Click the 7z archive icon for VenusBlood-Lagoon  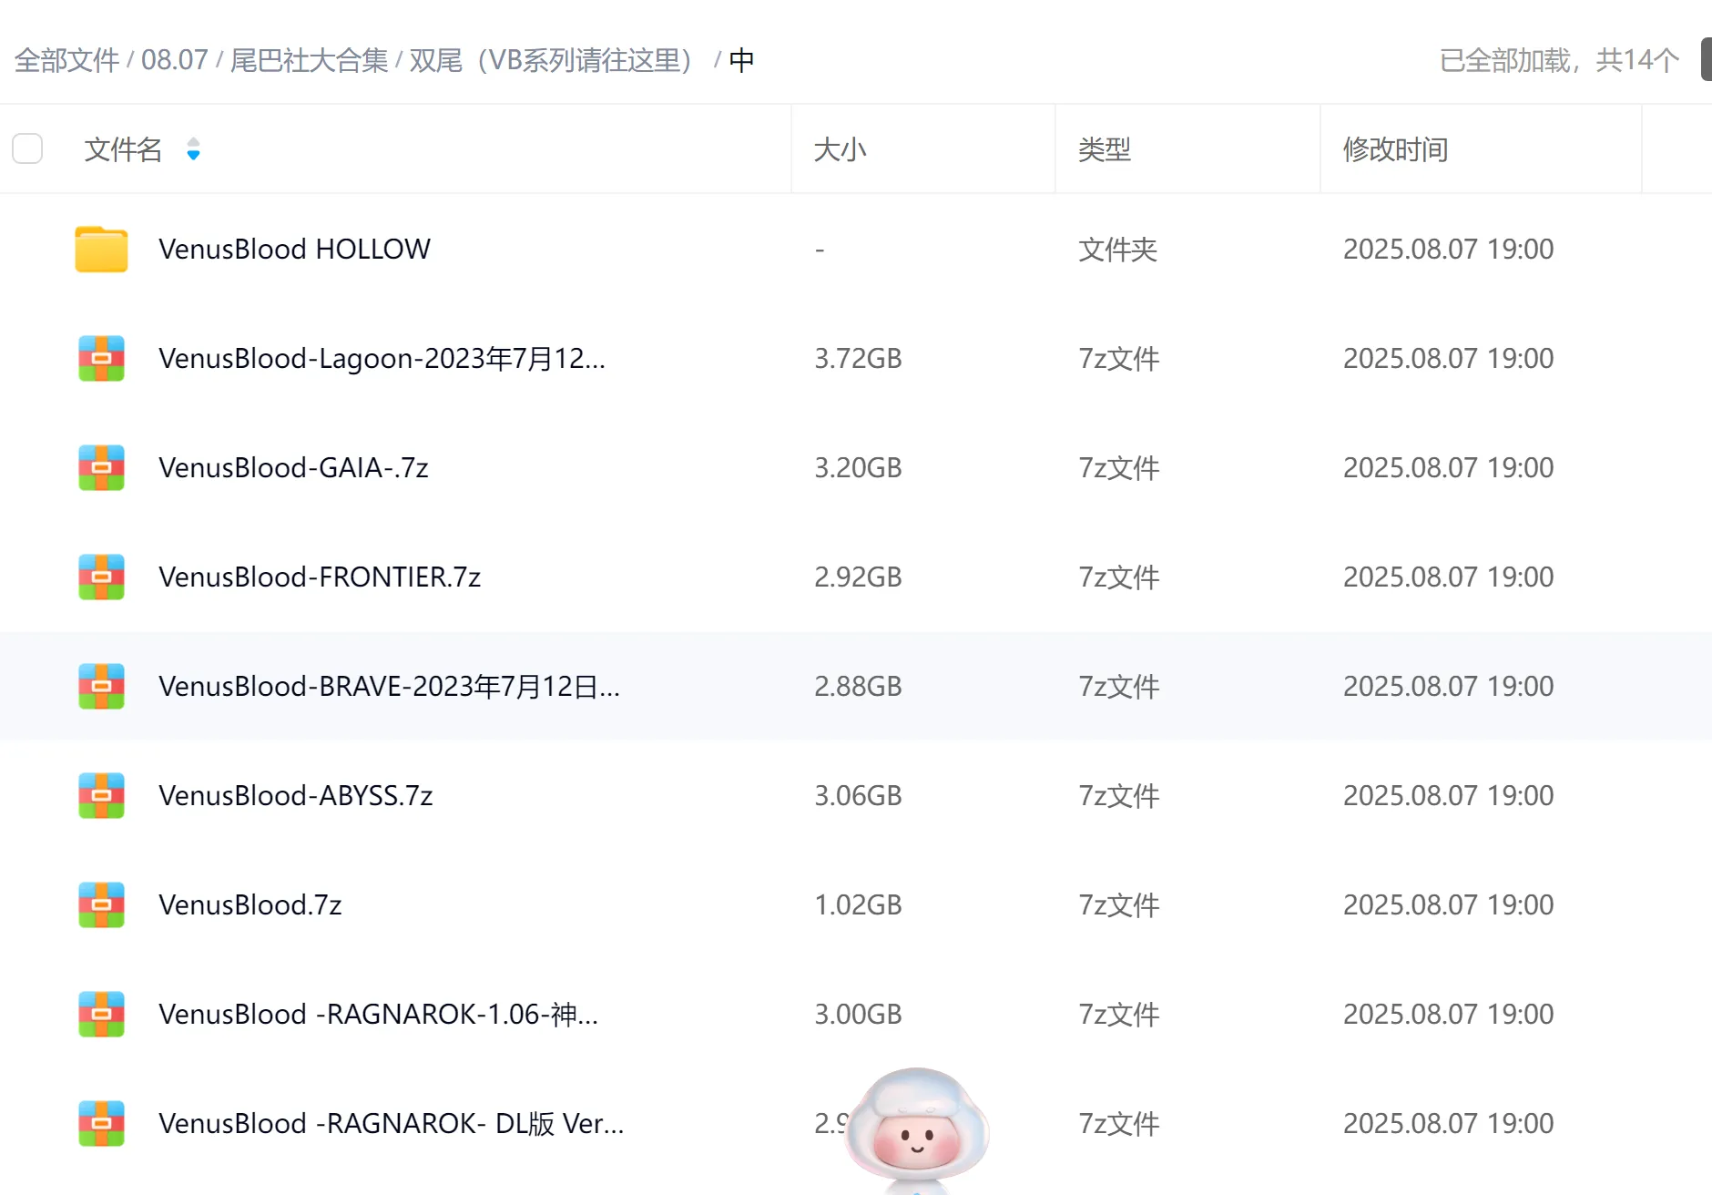pyautogui.click(x=101, y=358)
